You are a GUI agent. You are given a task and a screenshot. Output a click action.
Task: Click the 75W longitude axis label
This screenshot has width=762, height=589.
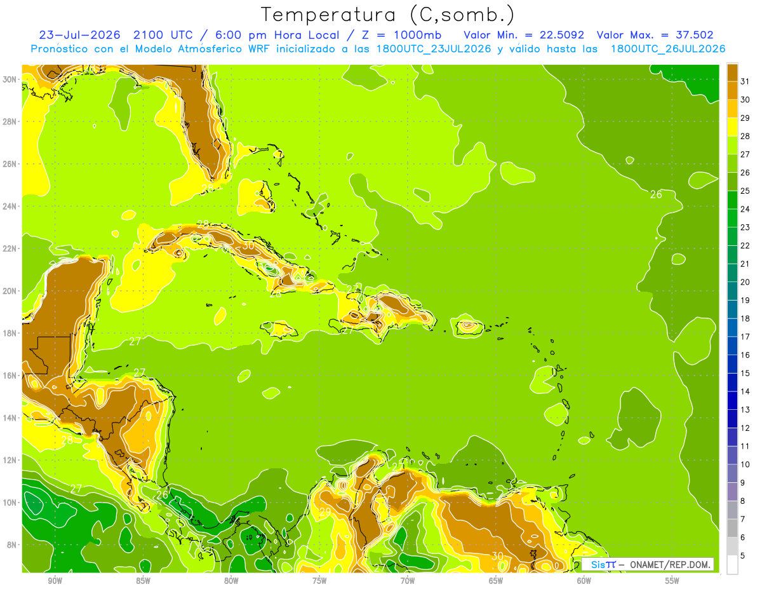(319, 581)
